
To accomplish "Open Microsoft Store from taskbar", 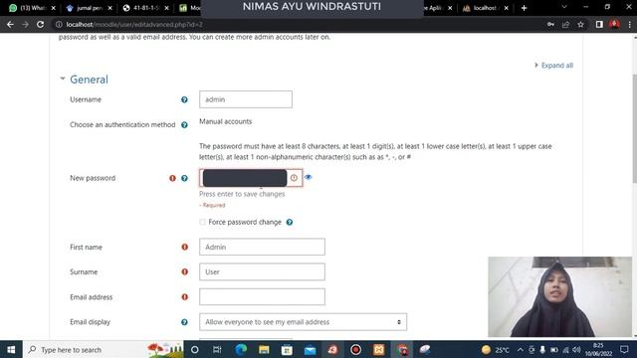I will point(287,349).
